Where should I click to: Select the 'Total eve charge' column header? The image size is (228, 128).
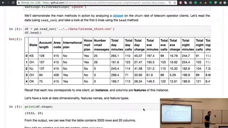pyautogui.click(x=175, y=45)
